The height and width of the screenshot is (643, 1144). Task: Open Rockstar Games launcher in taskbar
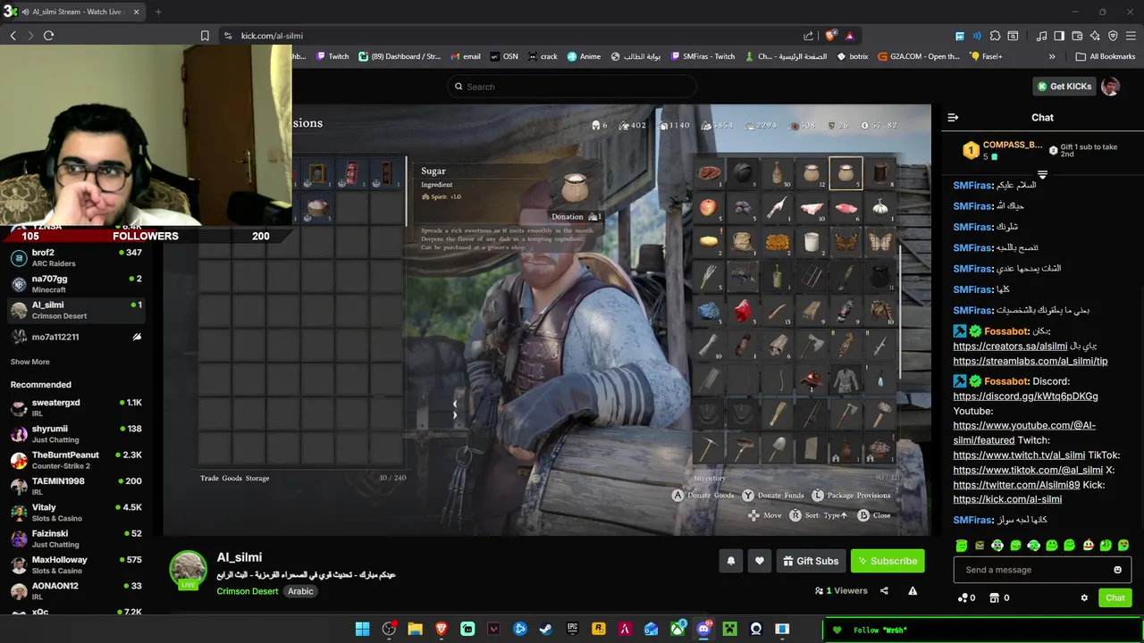[x=598, y=630]
